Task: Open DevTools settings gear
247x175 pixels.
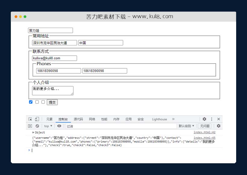Action: tap(205, 119)
